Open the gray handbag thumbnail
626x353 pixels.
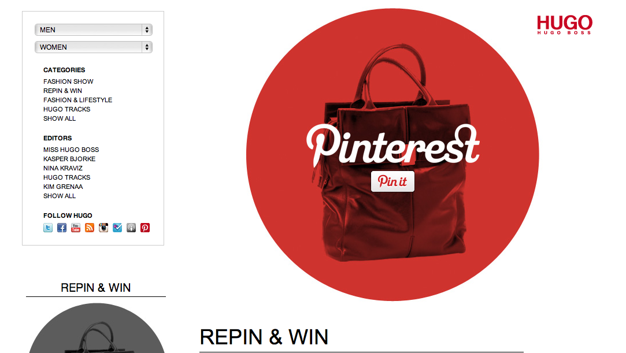pos(97,328)
